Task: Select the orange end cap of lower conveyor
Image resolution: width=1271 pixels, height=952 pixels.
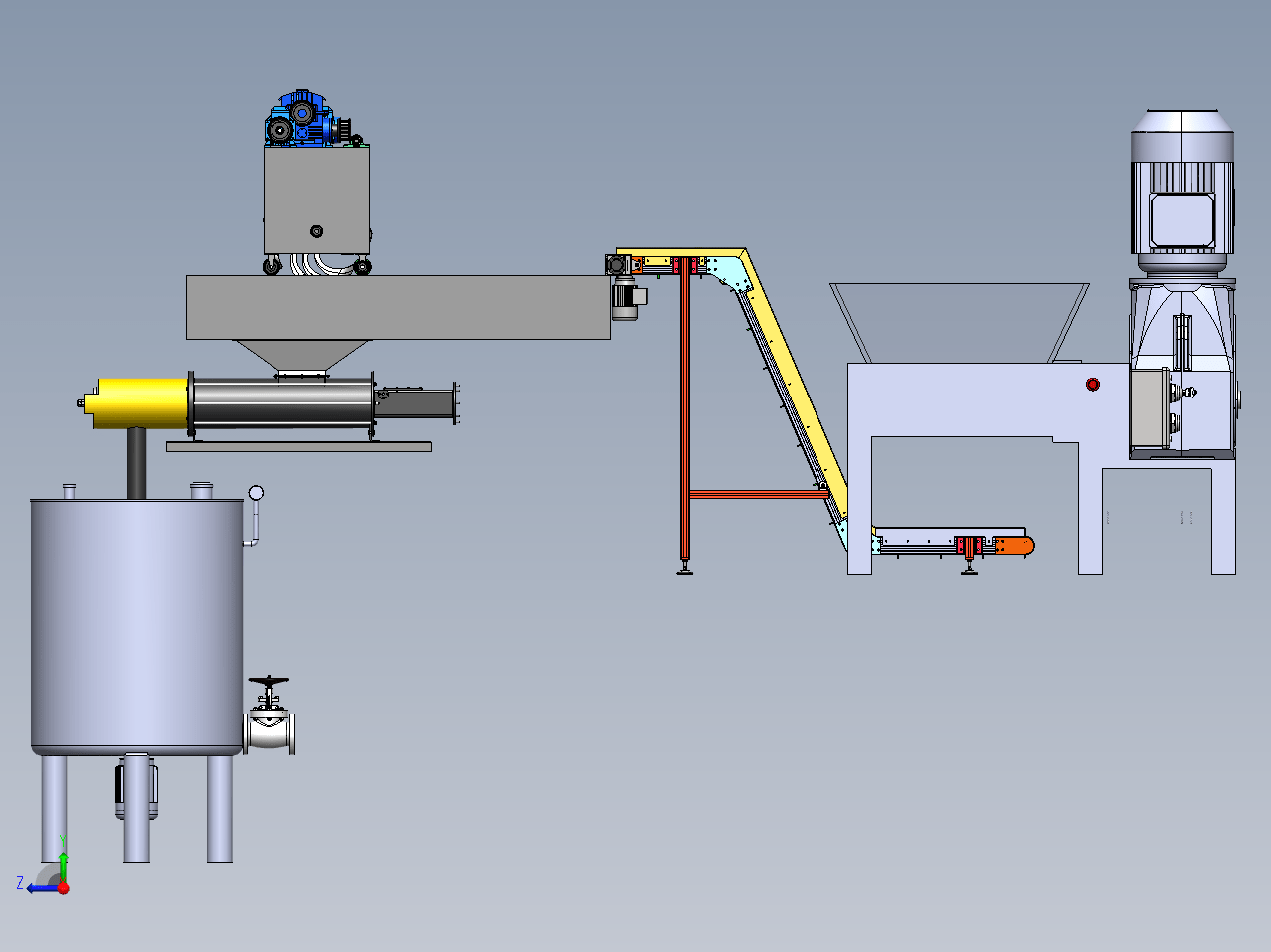Action: pyautogui.click(x=1015, y=545)
